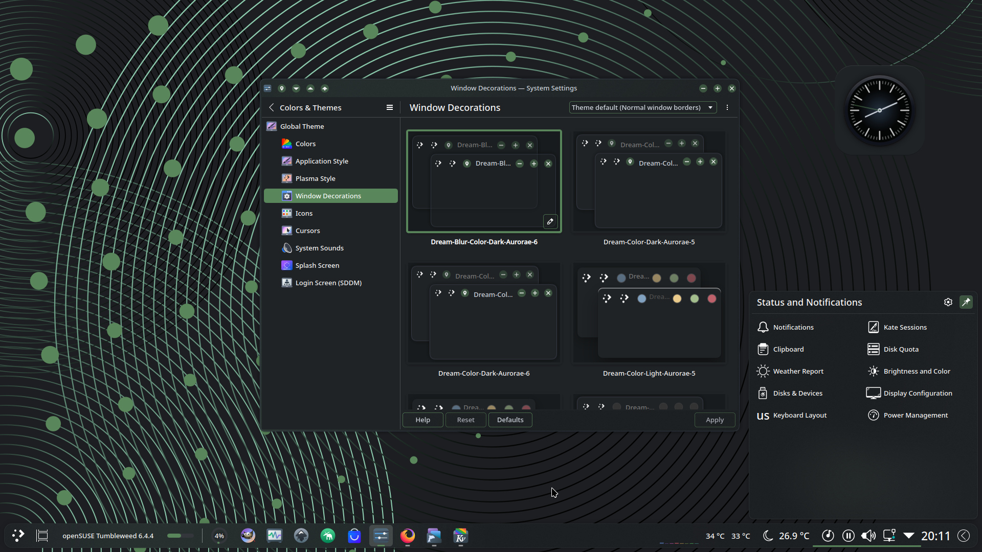Edit the Dream-Blur-Color-Dark-Aurorae-6 theme with pencil icon
This screenshot has height=552, width=982.
pyautogui.click(x=550, y=221)
